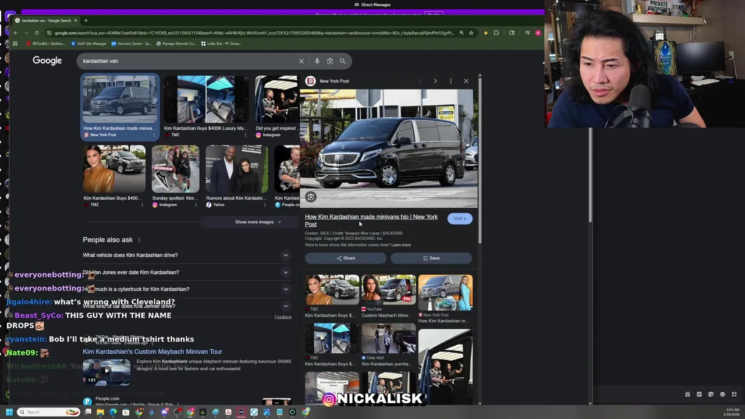The image size is (745, 419).
Task: Open Microsoft Edge from taskbar
Action: click(113, 412)
